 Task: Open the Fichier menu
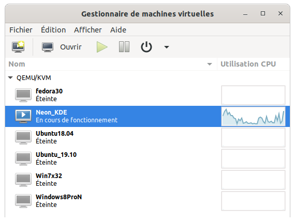tap(21, 30)
